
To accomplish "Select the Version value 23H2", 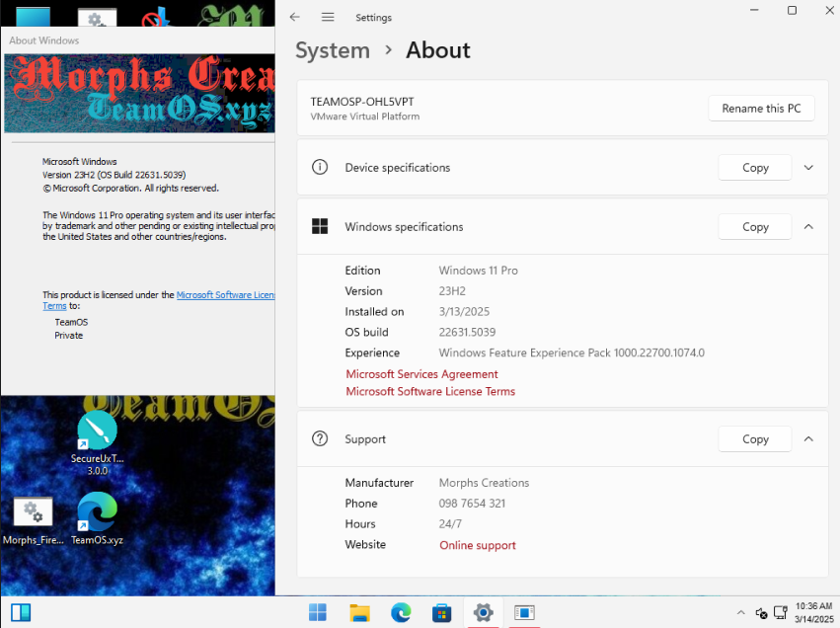I will pyautogui.click(x=452, y=291).
